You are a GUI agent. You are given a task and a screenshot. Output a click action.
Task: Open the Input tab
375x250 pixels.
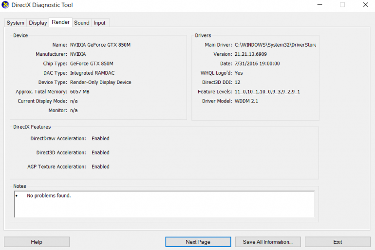pyautogui.click(x=100, y=23)
